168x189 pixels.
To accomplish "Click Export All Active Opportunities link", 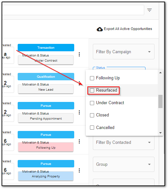I will [128, 29].
